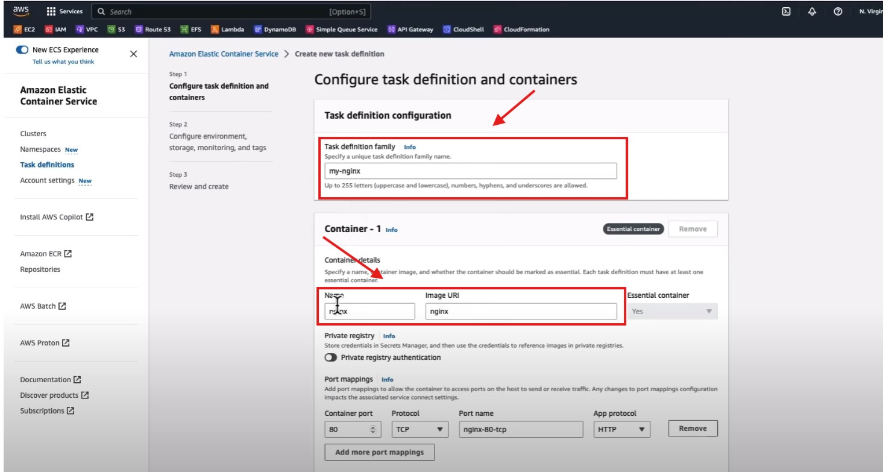Click the help question mark icon
This screenshot has height=472, width=883.
click(838, 11)
